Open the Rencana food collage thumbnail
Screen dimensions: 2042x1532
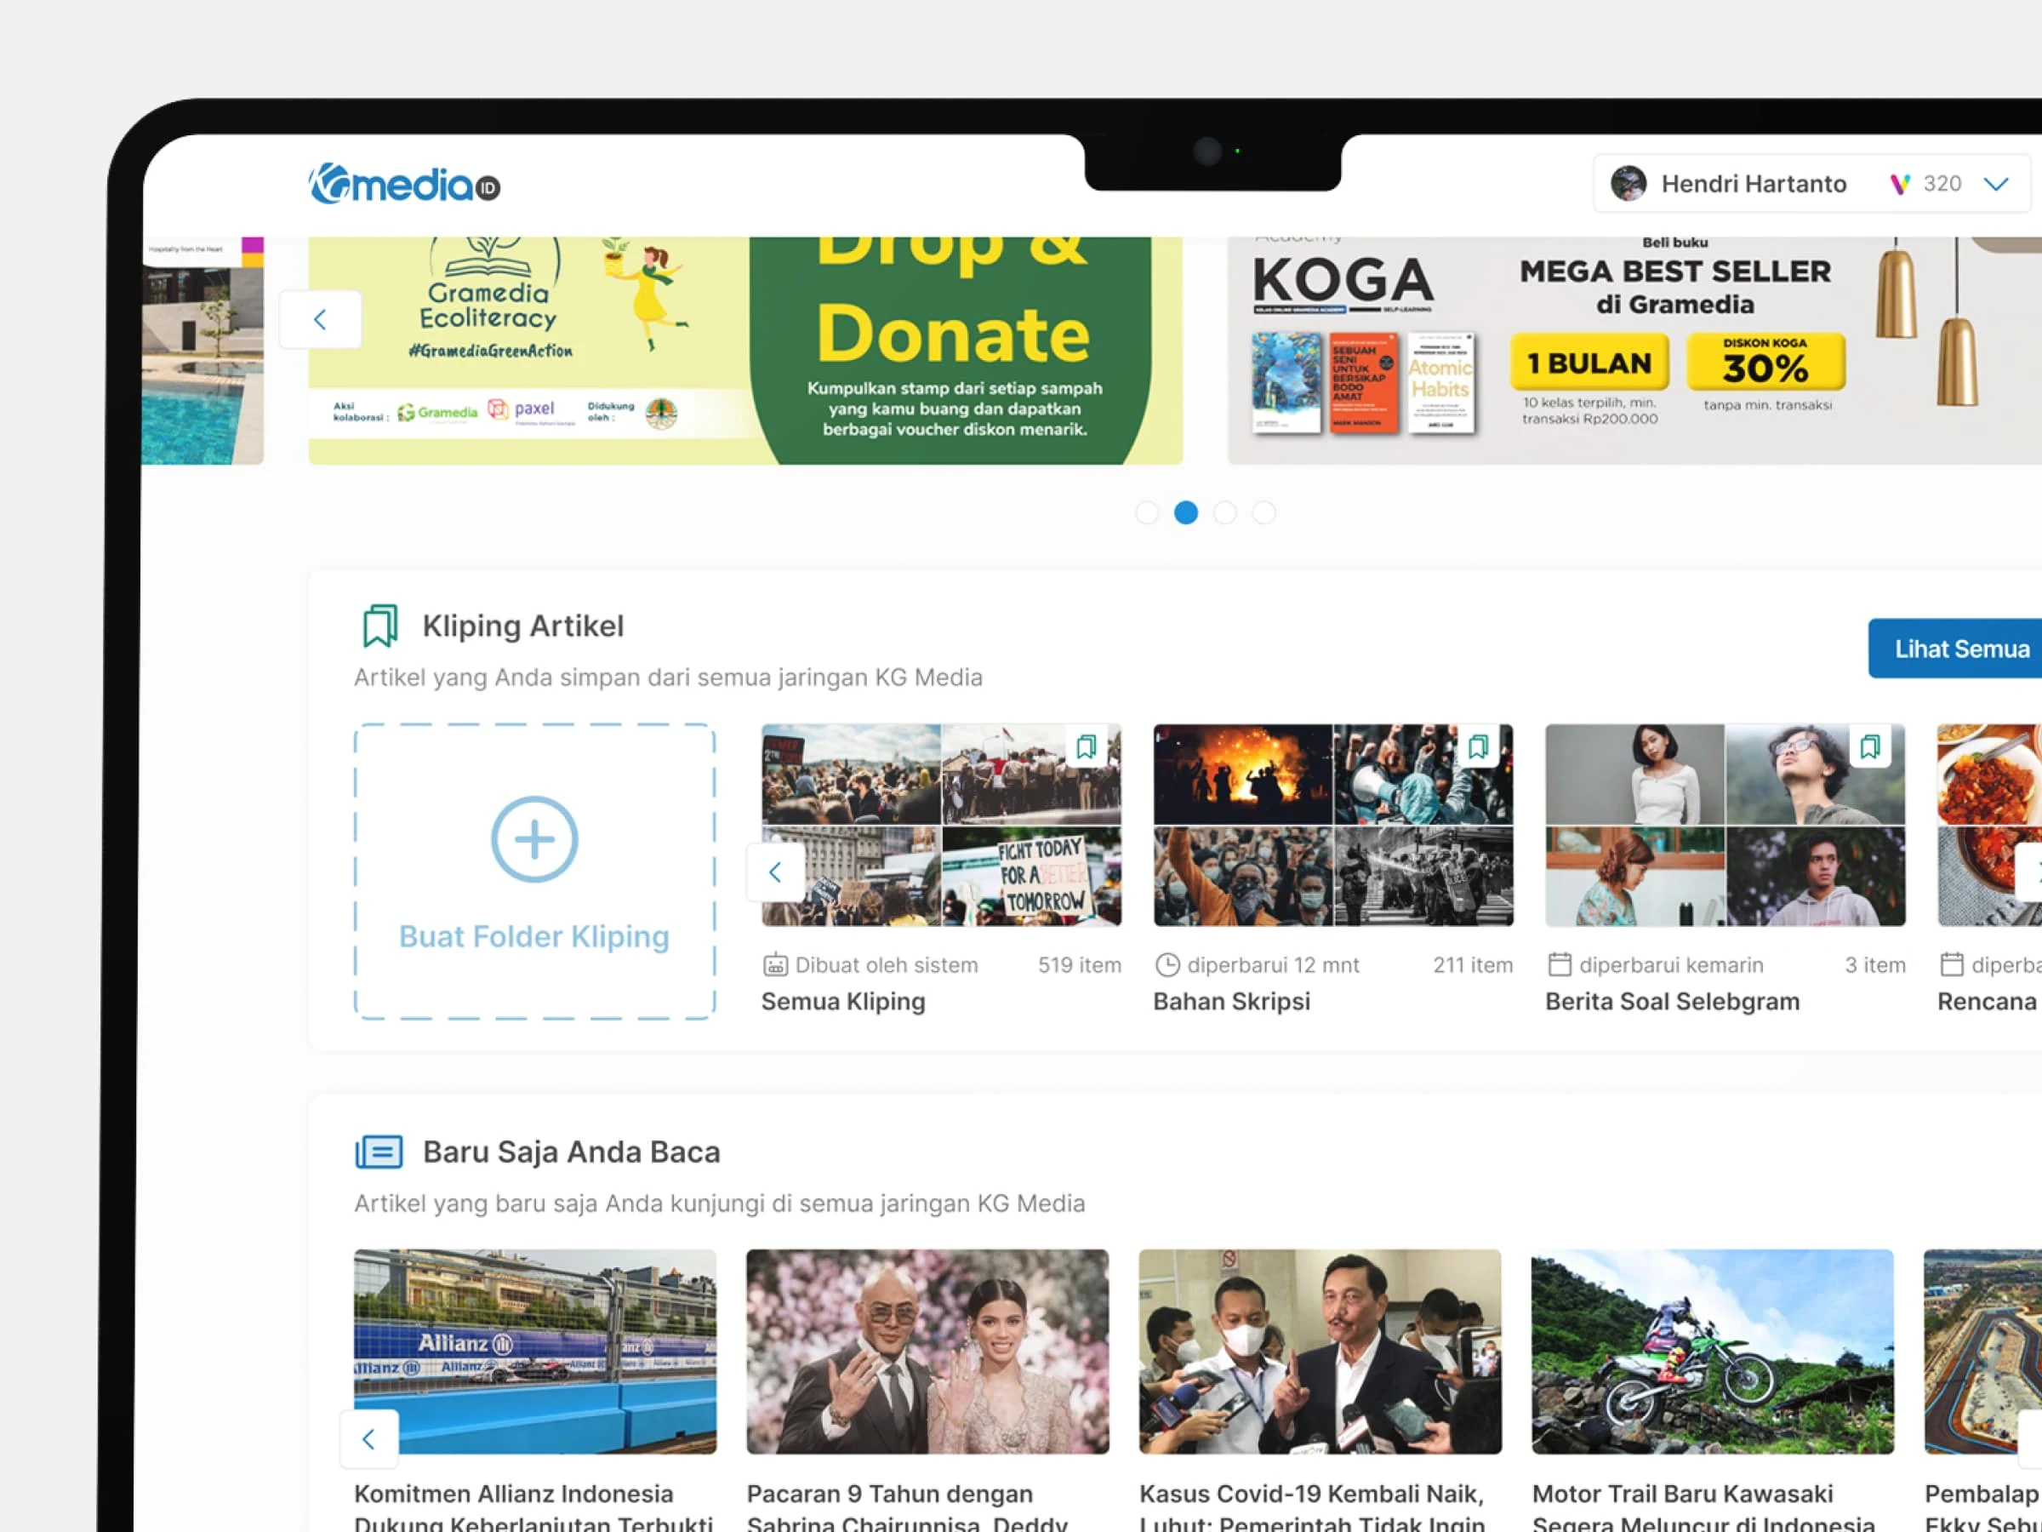[1989, 825]
